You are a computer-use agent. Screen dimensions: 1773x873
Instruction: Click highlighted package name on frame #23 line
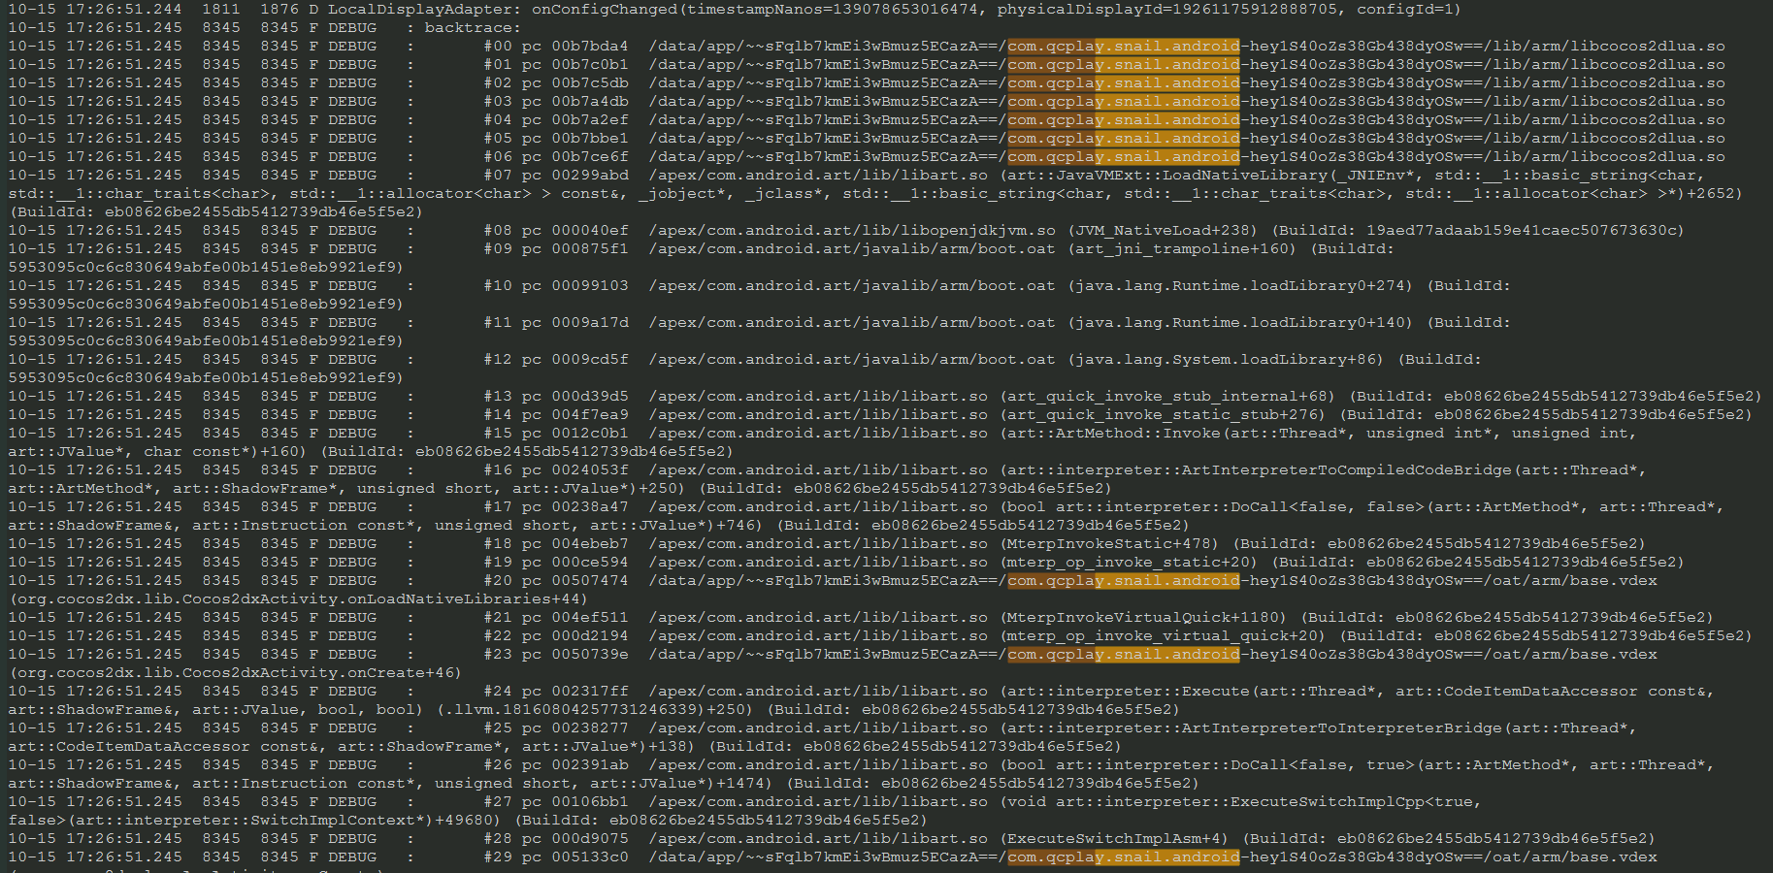(1123, 654)
